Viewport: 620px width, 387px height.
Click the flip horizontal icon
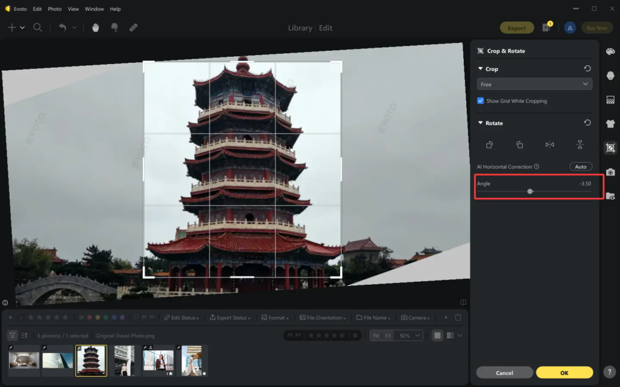[x=549, y=145]
